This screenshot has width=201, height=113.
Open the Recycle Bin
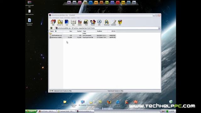pyautogui.click(x=171, y=102)
